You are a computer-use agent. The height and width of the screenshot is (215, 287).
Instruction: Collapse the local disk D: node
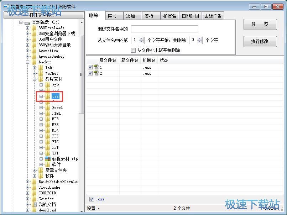click(21, 22)
